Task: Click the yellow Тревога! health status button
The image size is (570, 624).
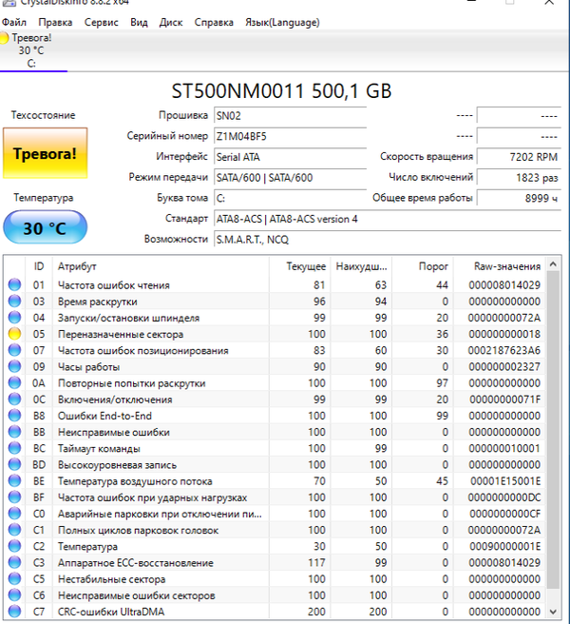Action: [44, 152]
